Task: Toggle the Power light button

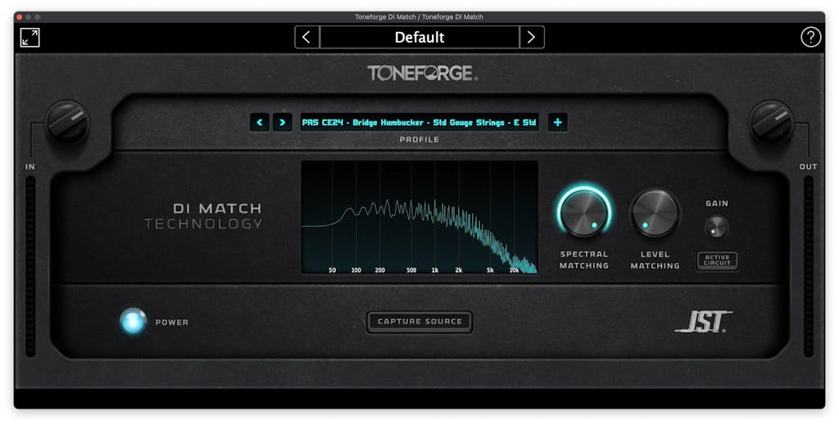Action: pyautogui.click(x=133, y=322)
